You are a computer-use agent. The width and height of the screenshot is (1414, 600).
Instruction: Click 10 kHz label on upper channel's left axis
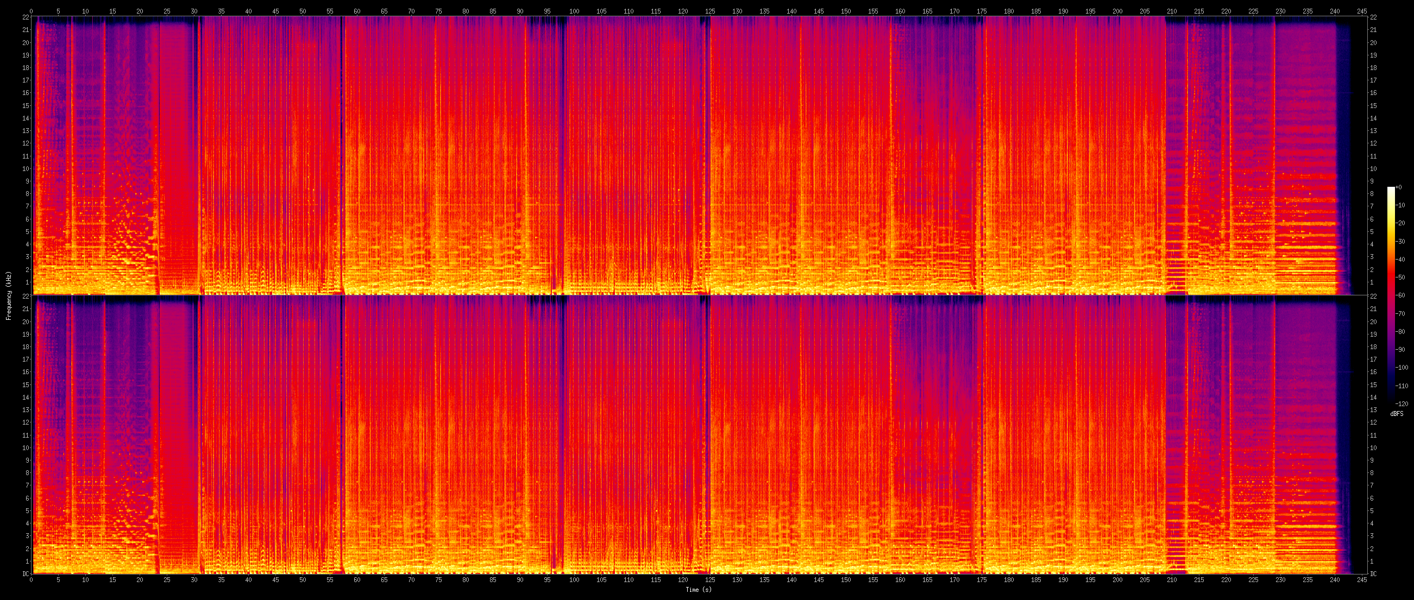click(24, 168)
